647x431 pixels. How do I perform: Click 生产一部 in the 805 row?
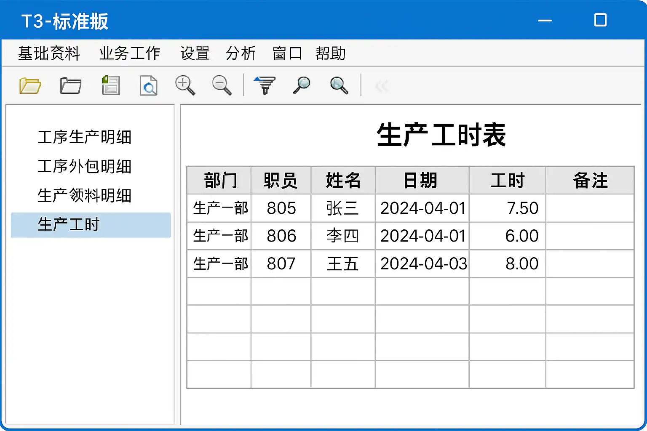(219, 208)
